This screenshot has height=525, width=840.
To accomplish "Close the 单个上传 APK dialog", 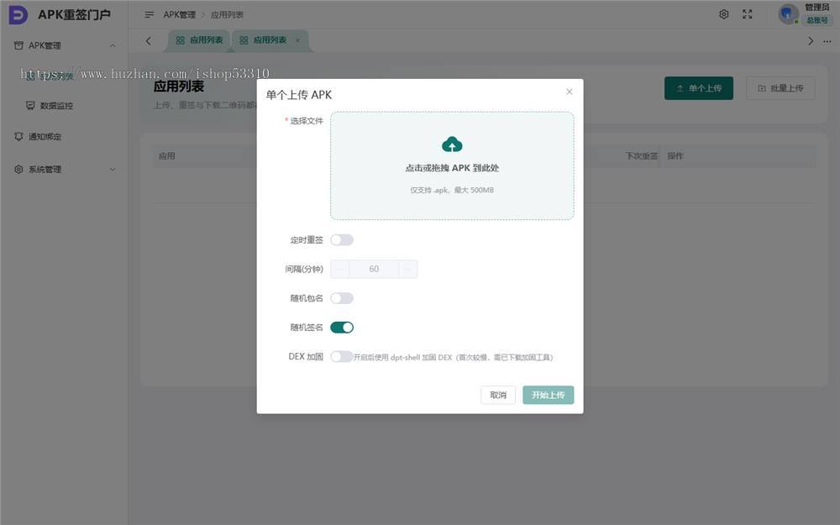I will pos(569,92).
